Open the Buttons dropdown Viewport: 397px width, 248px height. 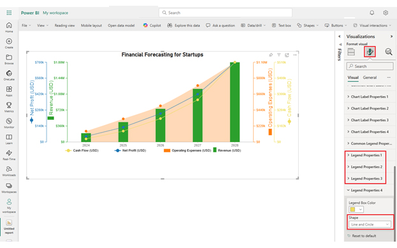coord(336,26)
